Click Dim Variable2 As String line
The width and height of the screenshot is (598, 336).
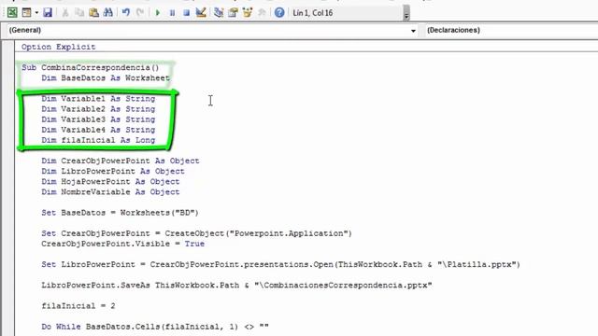[98, 109]
